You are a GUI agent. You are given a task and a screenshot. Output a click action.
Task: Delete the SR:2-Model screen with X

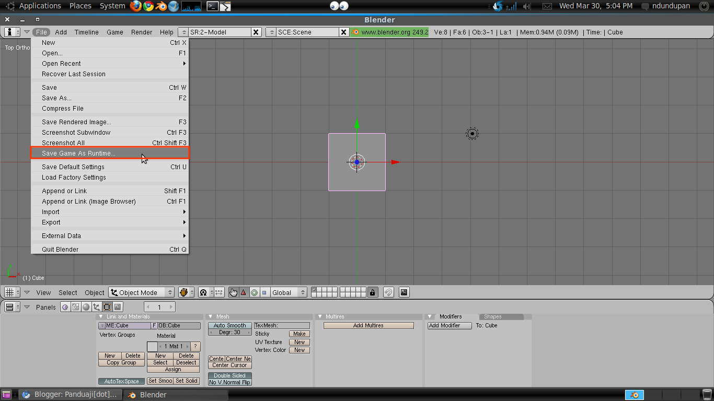pos(256,32)
